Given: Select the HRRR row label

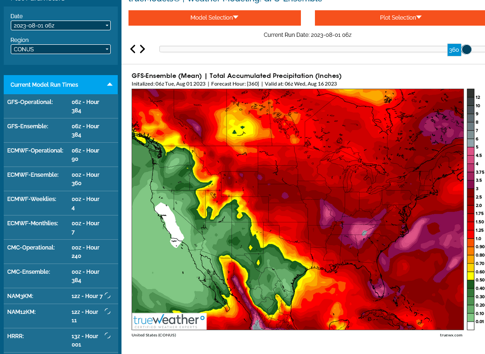Looking at the screenshot, I should point(15,336).
